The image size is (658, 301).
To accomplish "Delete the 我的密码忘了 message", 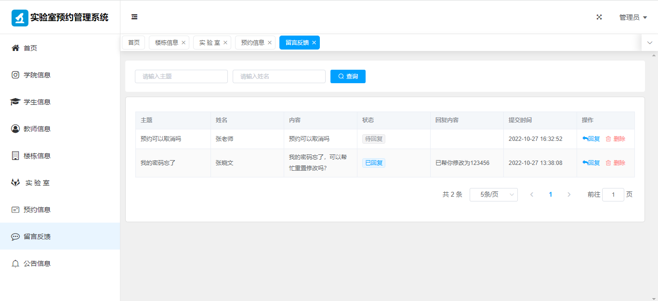I will coord(615,163).
